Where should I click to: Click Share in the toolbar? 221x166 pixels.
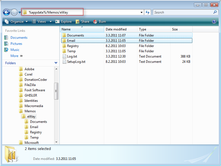[x=83, y=22]
